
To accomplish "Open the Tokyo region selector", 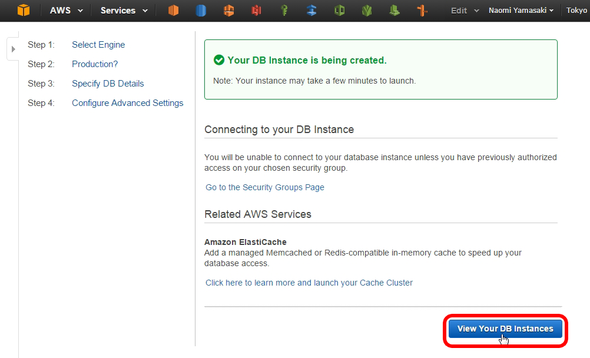I will pyautogui.click(x=577, y=11).
